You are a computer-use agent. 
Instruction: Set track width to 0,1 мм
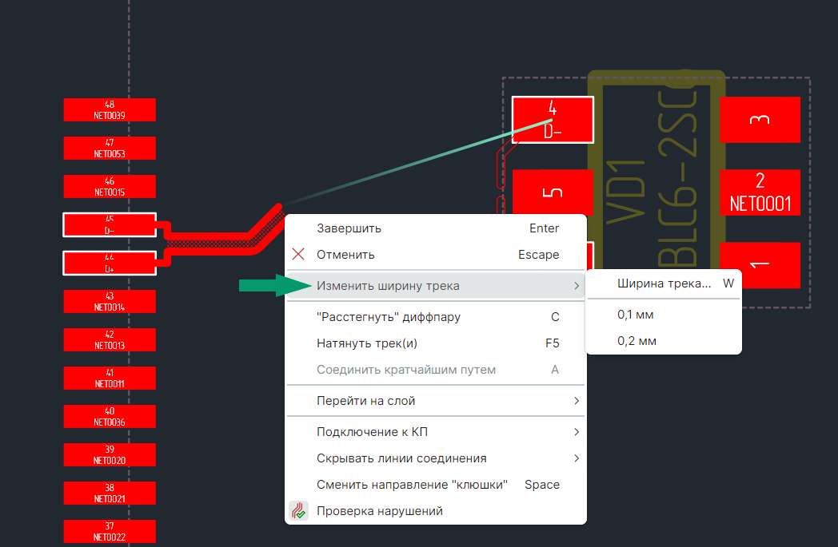click(x=636, y=315)
